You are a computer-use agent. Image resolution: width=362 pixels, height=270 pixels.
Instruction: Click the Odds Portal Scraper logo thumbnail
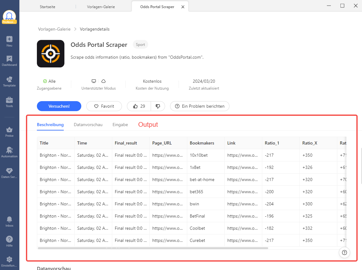coord(51,54)
